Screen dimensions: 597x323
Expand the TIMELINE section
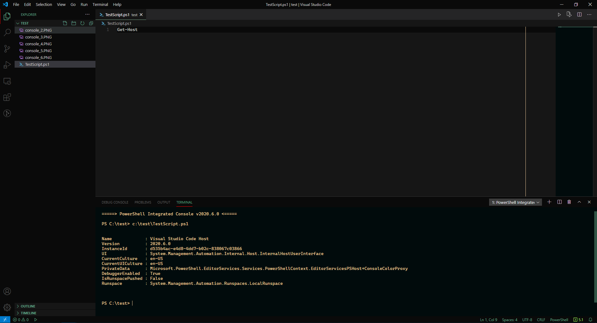point(28,313)
